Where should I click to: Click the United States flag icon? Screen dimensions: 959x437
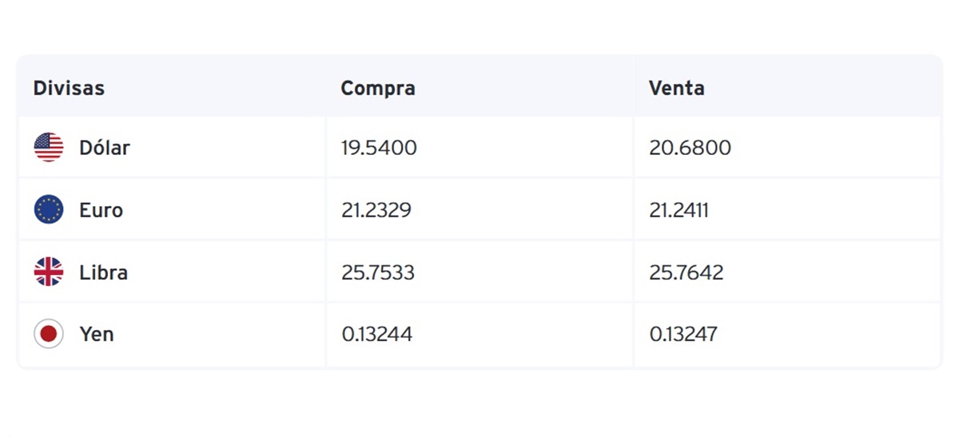[x=49, y=148]
